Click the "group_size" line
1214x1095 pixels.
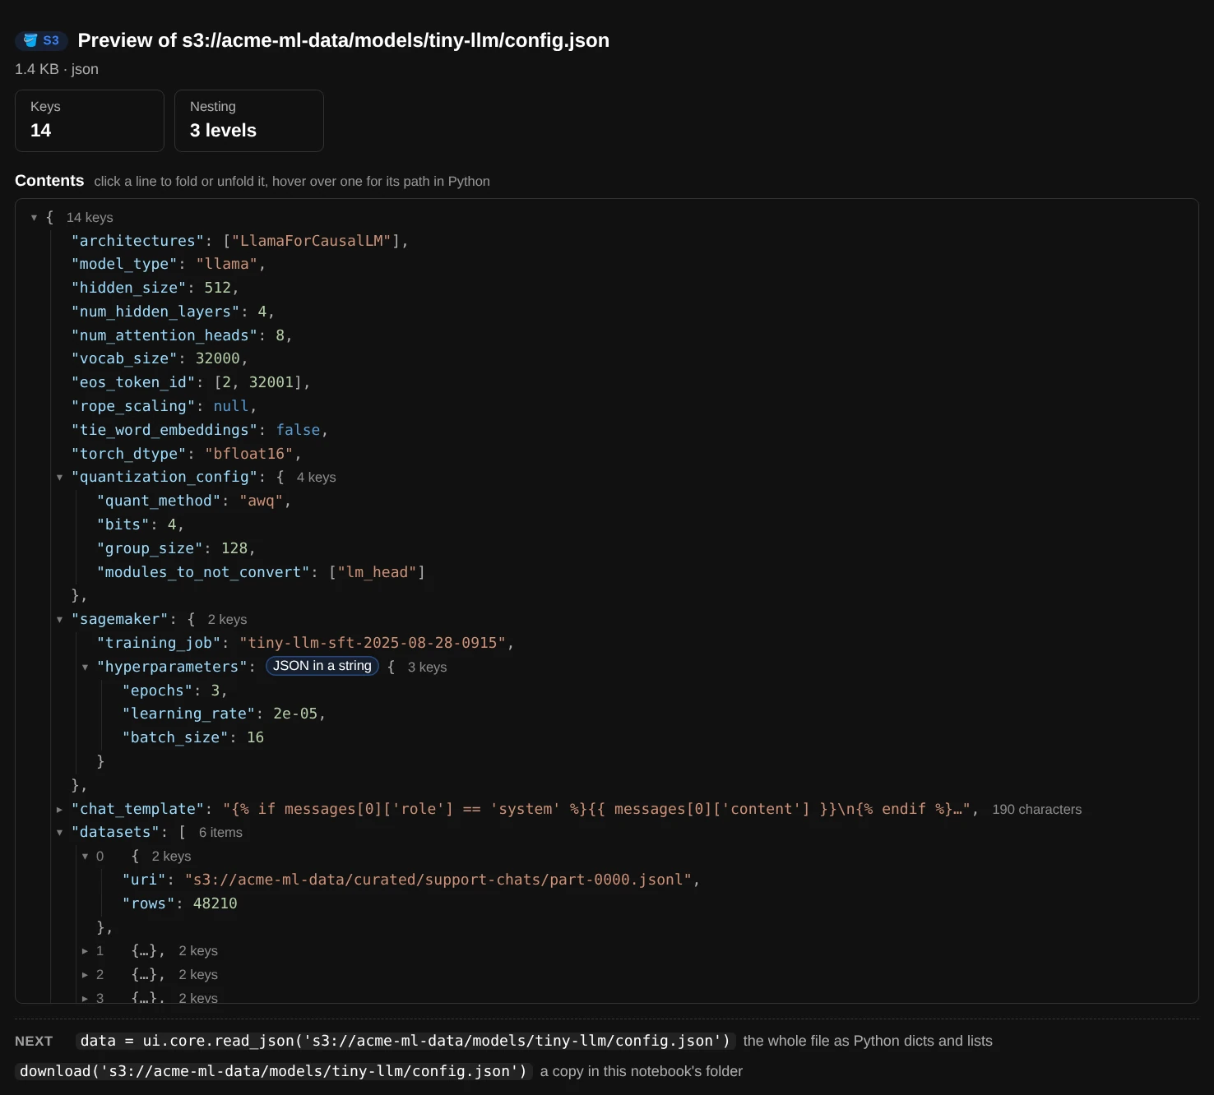tap(176, 548)
